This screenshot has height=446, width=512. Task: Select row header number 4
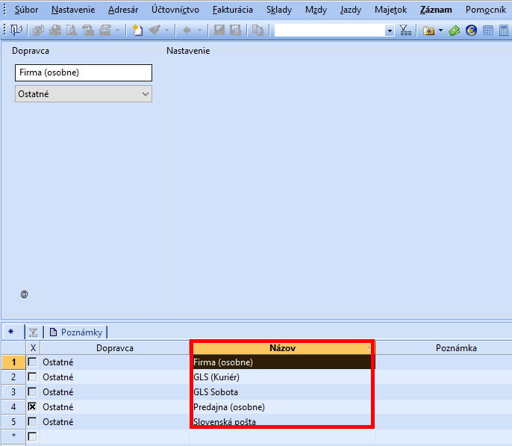(13, 407)
